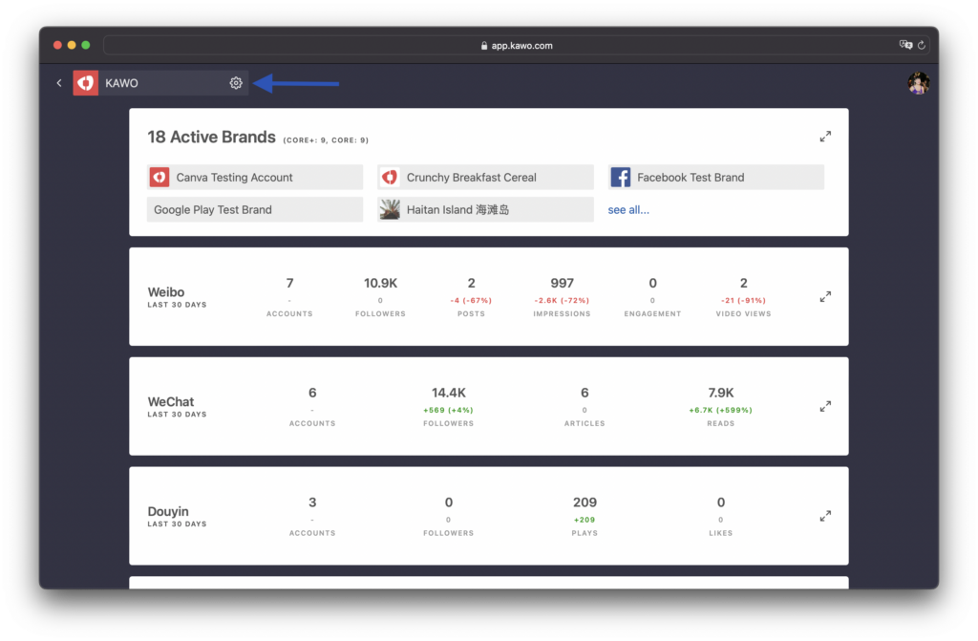Open Google Play Test Brand
The height and width of the screenshot is (641, 978).
255,210
